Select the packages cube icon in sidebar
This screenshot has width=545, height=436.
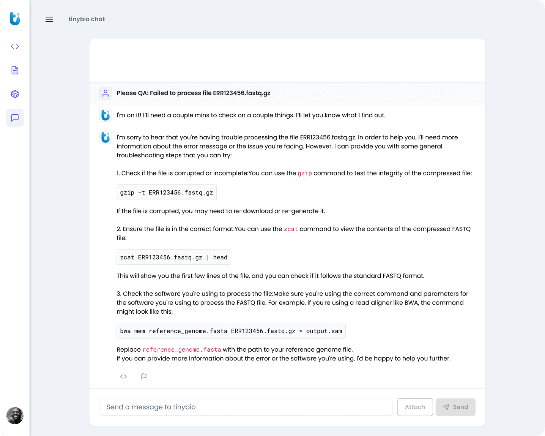click(x=15, y=94)
